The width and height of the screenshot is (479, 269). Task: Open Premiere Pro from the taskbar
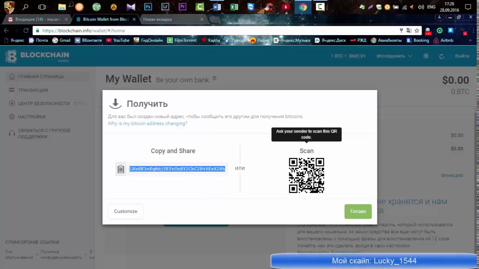click(x=182, y=7)
